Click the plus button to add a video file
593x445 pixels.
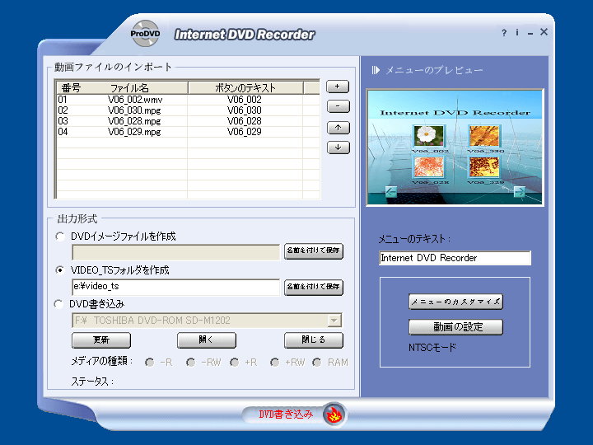[x=338, y=87]
